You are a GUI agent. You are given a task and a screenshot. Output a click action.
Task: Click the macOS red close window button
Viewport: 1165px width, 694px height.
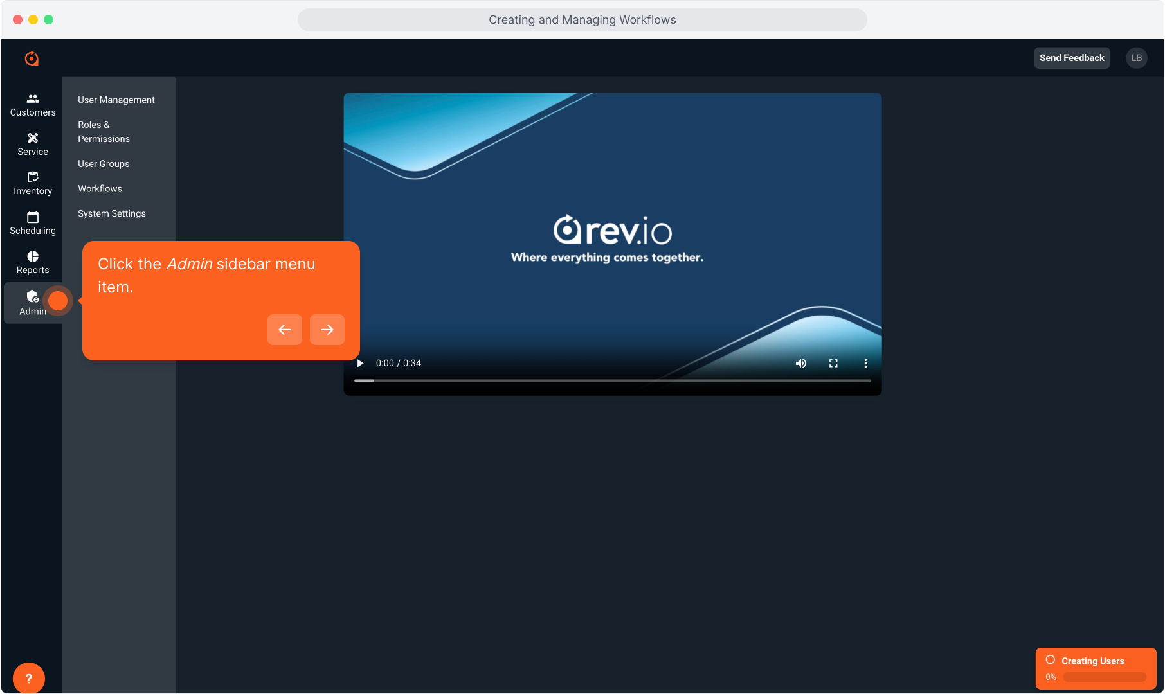pyautogui.click(x=18, y=20)
